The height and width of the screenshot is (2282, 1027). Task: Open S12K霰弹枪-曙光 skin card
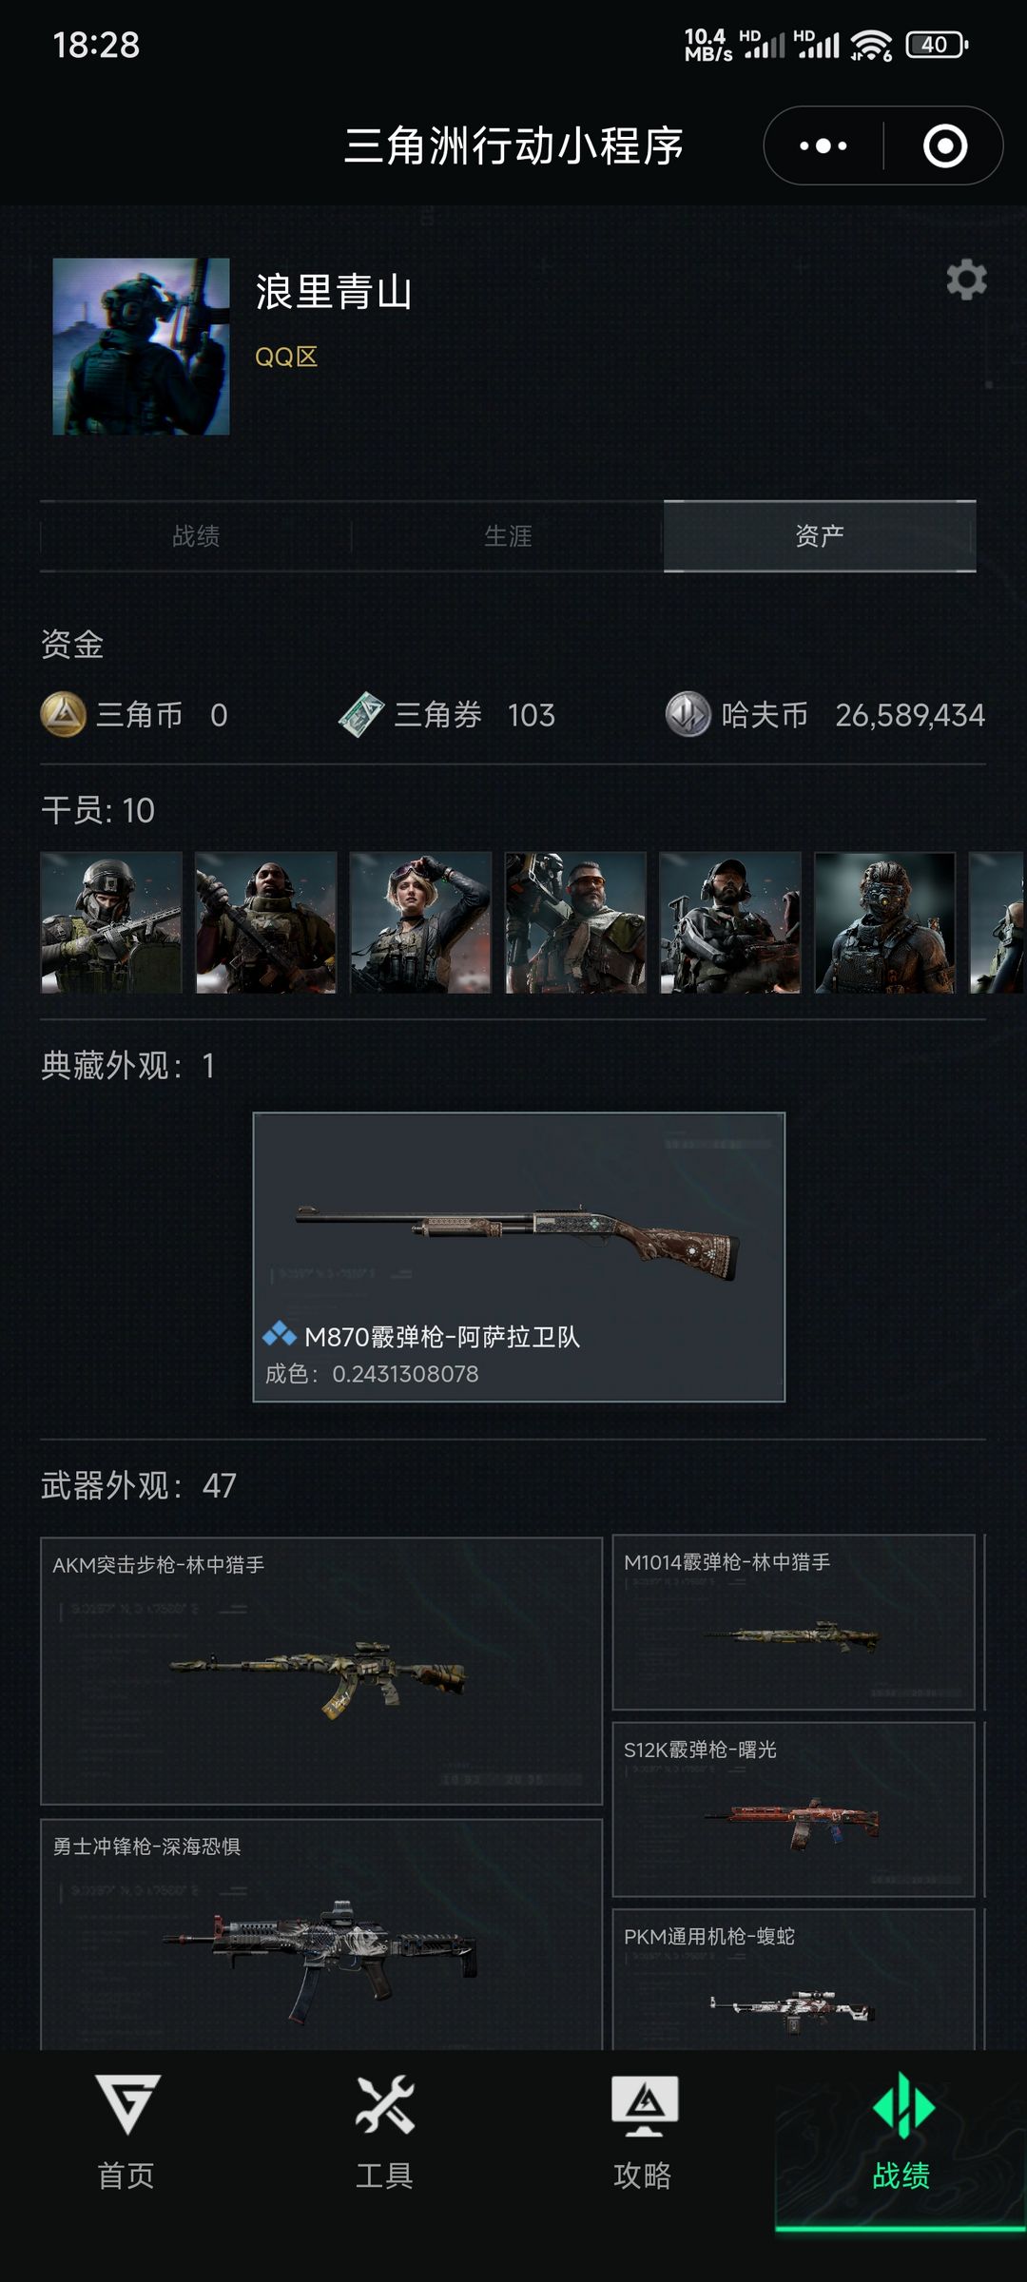(794, 1809)
